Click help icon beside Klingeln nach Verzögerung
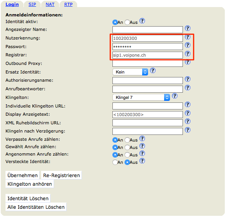Screen dimensions: 226x217 click(x=188, y=130)
